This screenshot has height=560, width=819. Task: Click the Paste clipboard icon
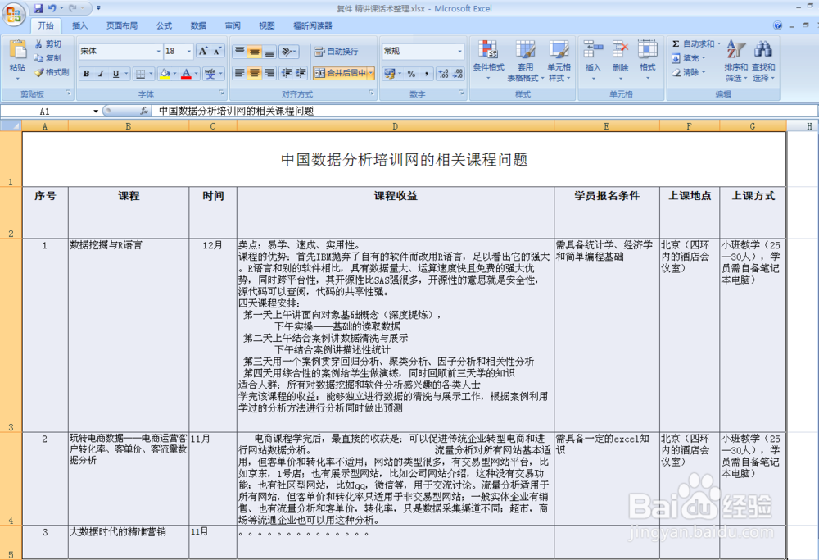(17, 49)
